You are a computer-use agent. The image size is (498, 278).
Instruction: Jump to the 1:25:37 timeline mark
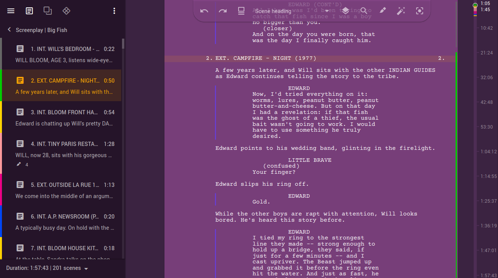(488, 201)
